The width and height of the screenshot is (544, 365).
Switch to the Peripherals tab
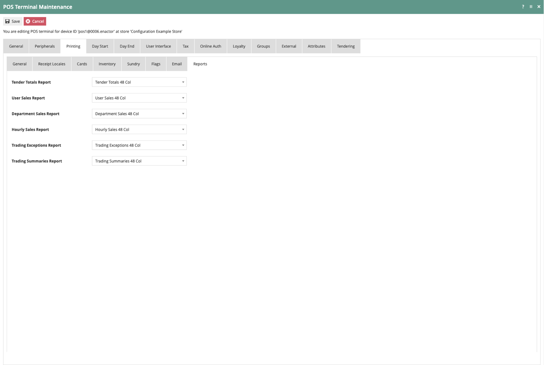(45, 46)
